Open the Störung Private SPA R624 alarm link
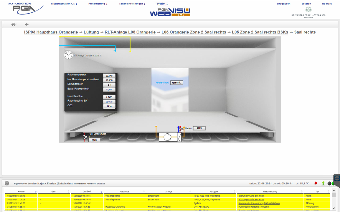The height and width of the screenshot is (212, 340). 251,196
